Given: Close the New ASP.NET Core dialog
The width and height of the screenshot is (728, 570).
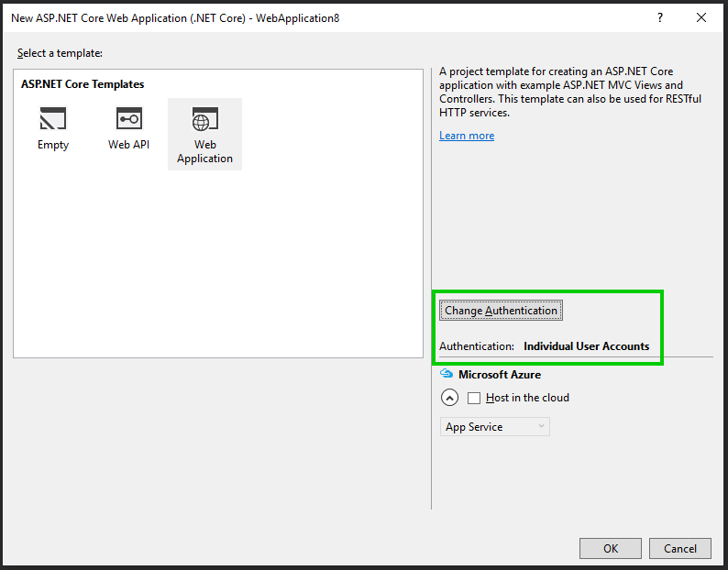Looking at the screenshot, I should coord(701,17).
